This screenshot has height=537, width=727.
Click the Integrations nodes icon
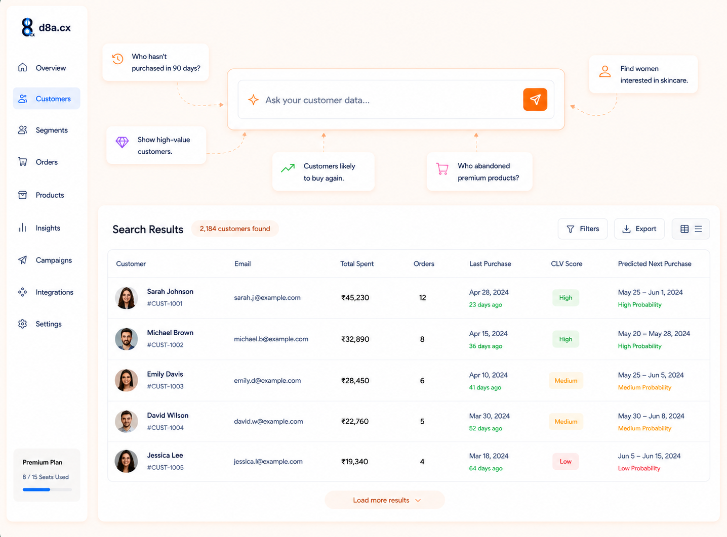tap(23, 292)
